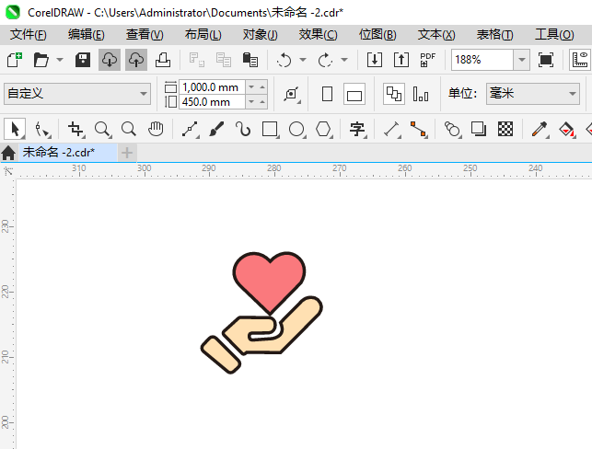592x449 pixels.
Task: Expand the Open file dropdown arrow
Action: (60, 60)
